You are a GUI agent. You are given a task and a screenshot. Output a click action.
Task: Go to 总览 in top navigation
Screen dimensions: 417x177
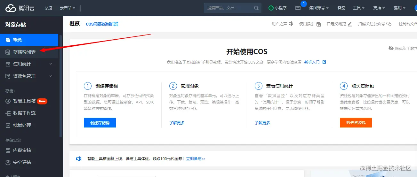click(x=48, y=8)
